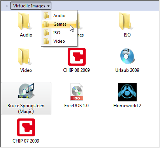This screenshot has width=160, height=148.
Task: Select the Homeworld 2 game image icon
Action: click(127, 92)
